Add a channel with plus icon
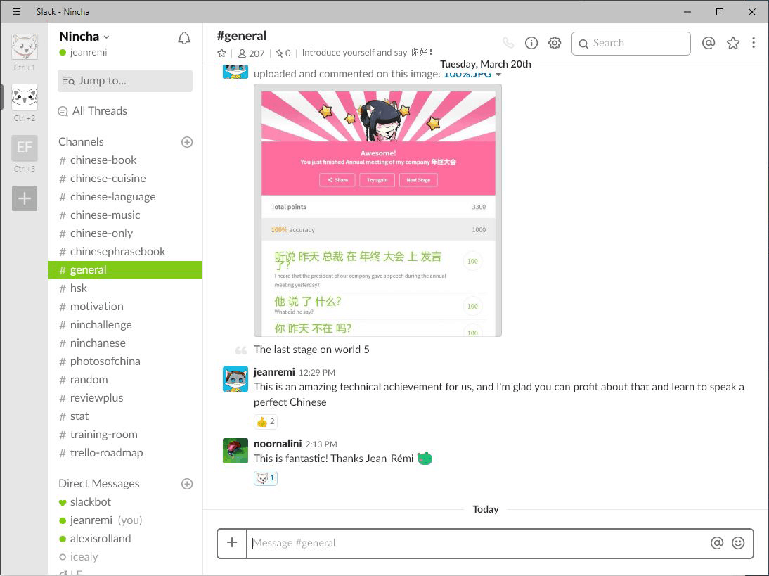 (x=187, y=142)
